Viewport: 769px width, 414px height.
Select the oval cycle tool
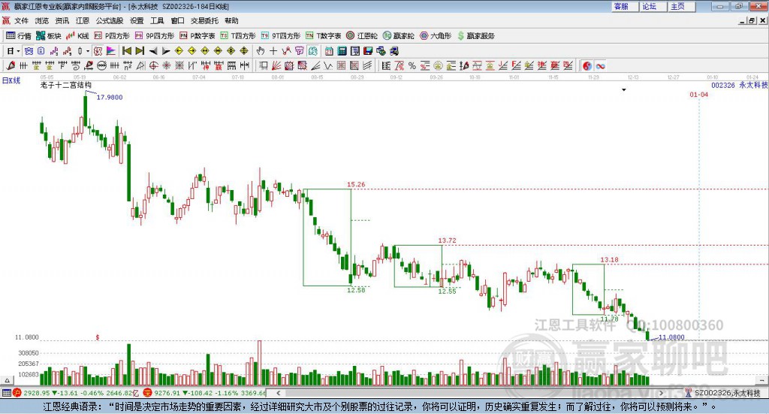click(x=101, y=65)
